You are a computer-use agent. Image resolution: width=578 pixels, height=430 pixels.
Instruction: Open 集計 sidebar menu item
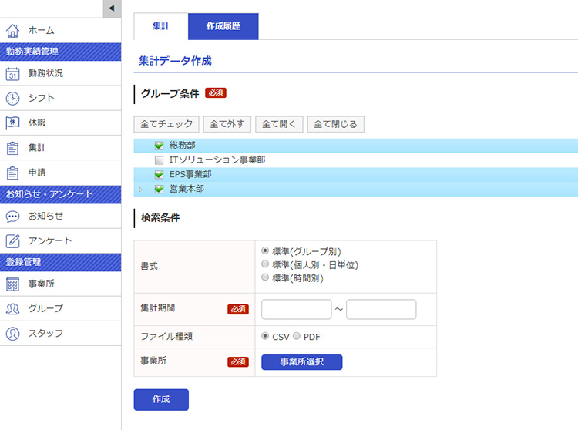click(x=60, y=147)
